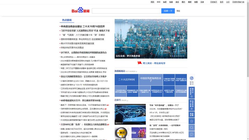Enable 辅助模式 accessibility mode icon
Screen dimensions: 249x140
point(192,78)
